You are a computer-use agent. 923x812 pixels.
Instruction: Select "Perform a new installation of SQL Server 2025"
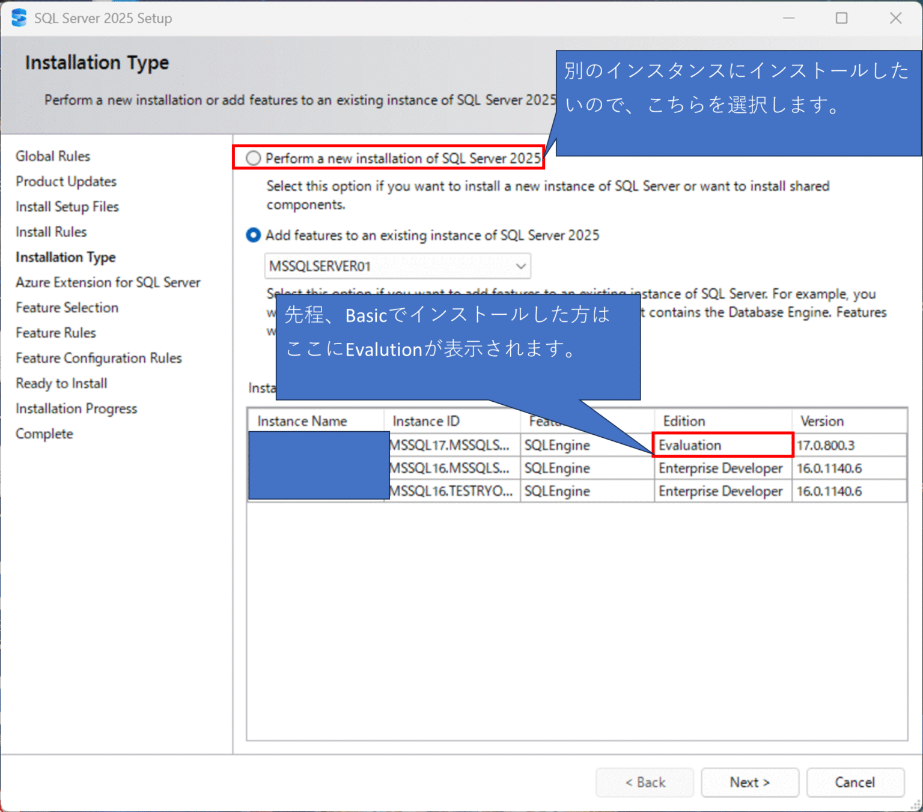click(253, 158)
